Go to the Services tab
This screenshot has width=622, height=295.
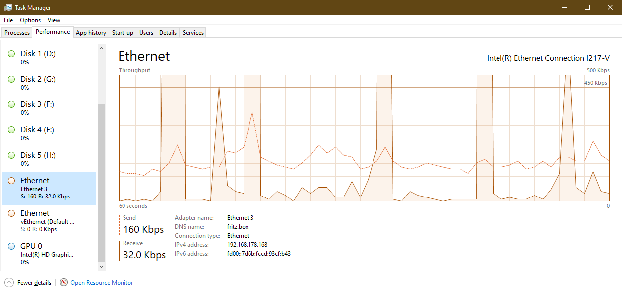tap(193, 33)
